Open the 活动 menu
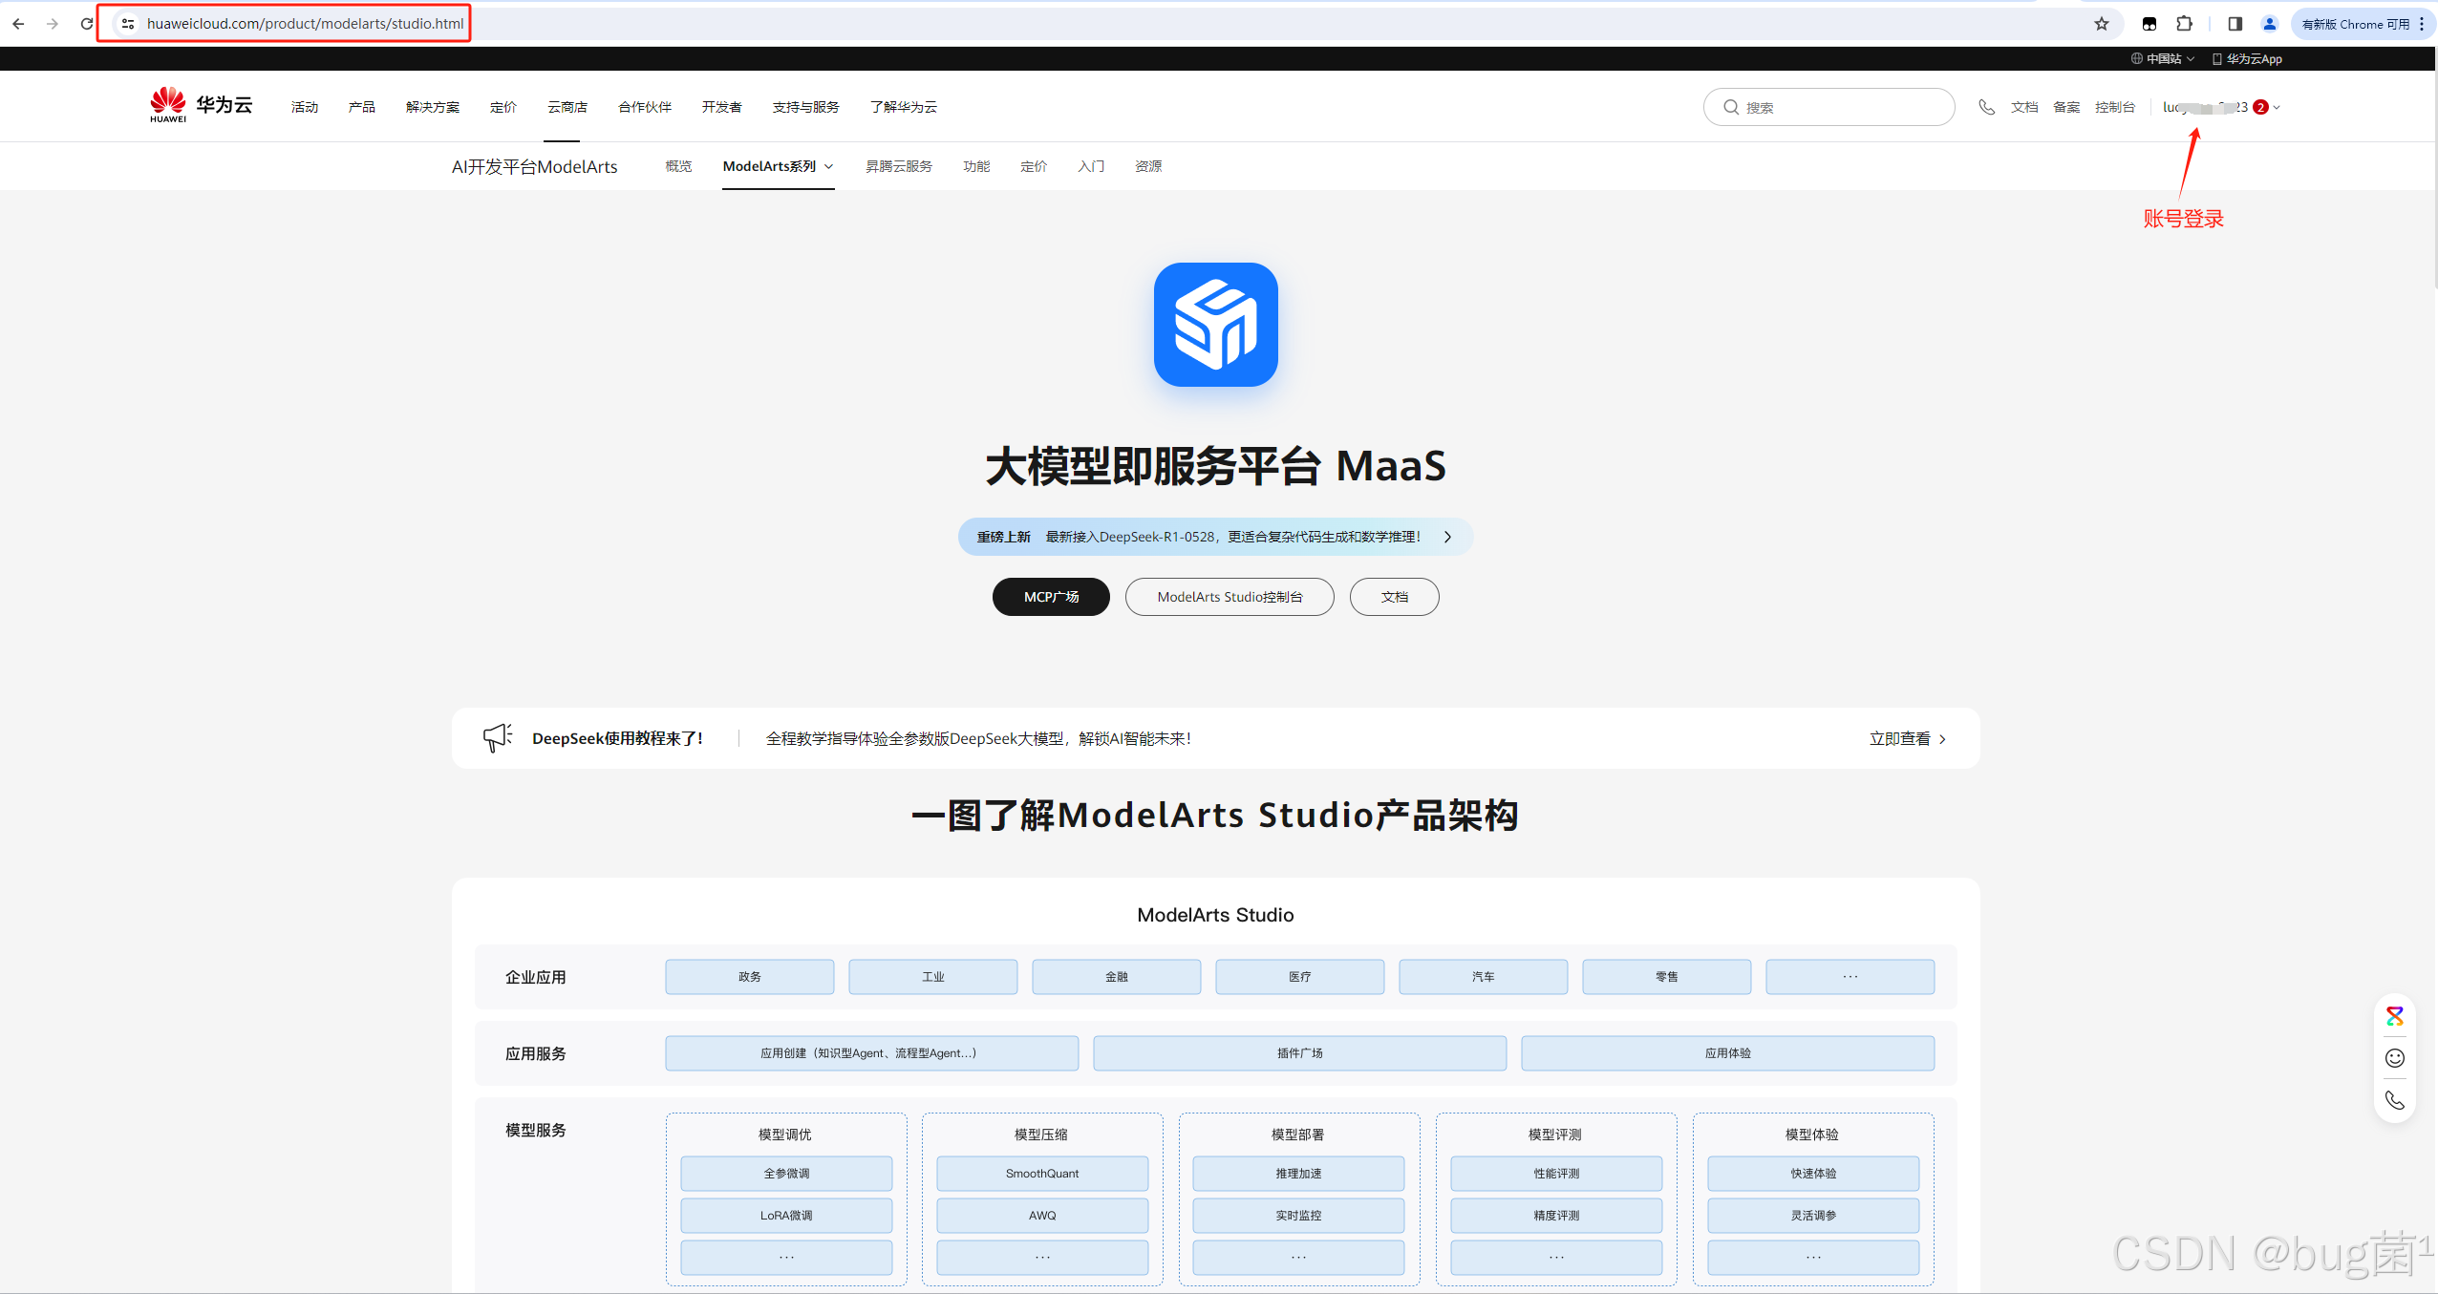2438x1294 pixels. click(305, 107)
